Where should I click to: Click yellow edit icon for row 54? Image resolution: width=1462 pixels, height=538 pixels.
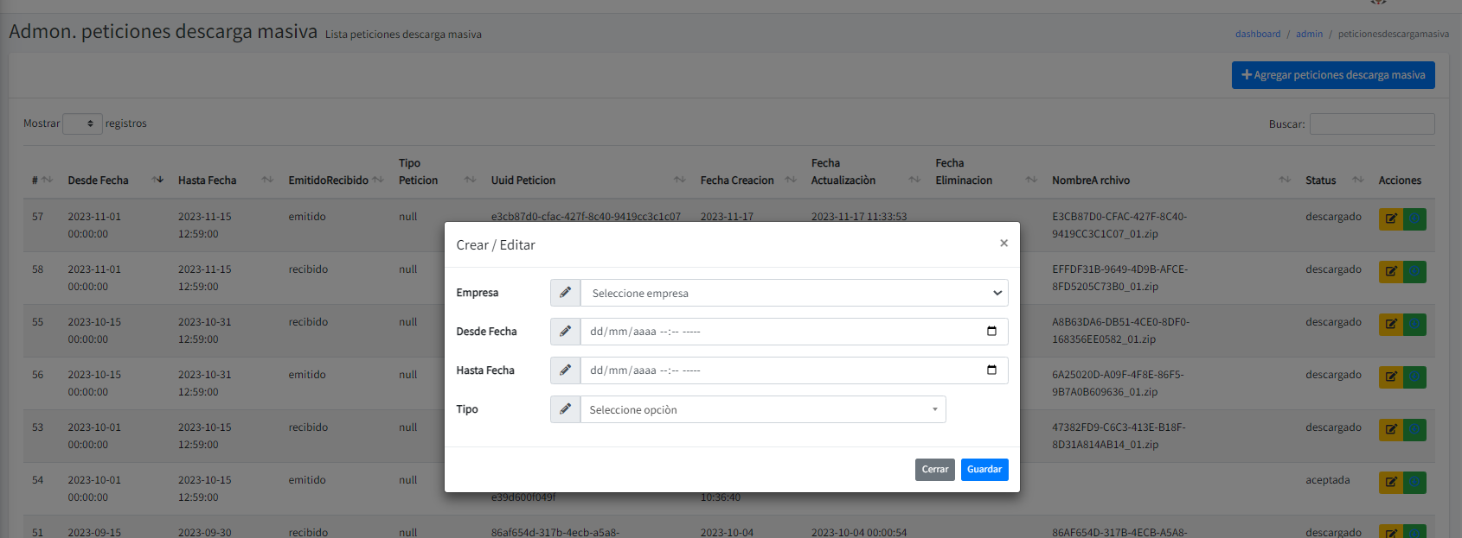pyautogui.click(x=1390, y=483)
